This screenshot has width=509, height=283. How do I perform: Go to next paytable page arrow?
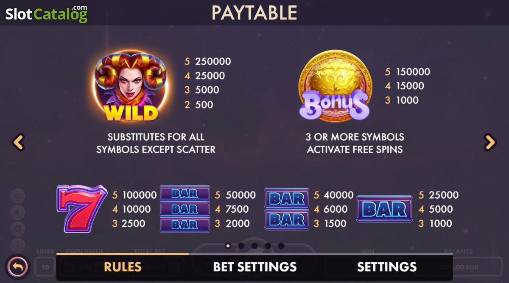pos(490,142)
